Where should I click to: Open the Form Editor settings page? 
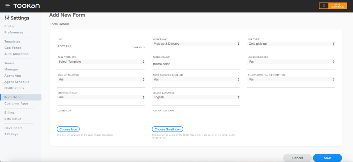14,97
